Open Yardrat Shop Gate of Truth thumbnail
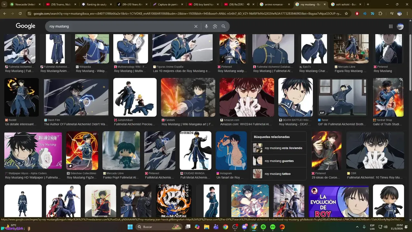Screen dimensions: 412x232 click(388, 97)
